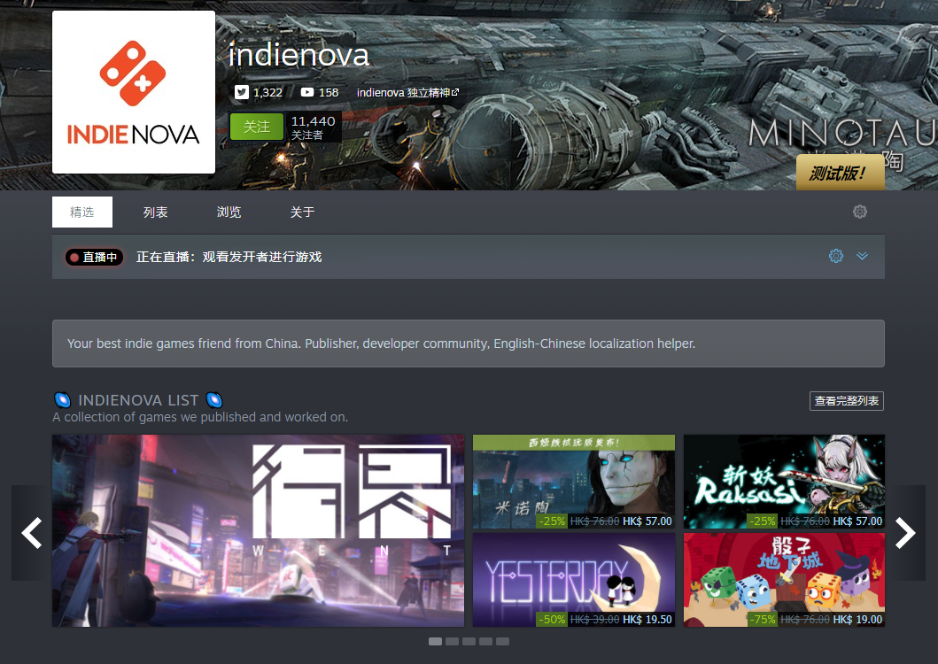Click blue gem icon left of INDIENOVA LIST

point(62,399)
